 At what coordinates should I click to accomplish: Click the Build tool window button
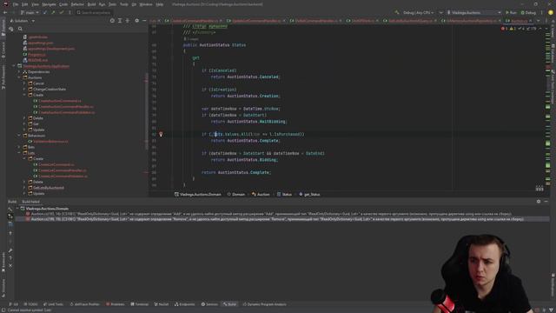(229, 304)
